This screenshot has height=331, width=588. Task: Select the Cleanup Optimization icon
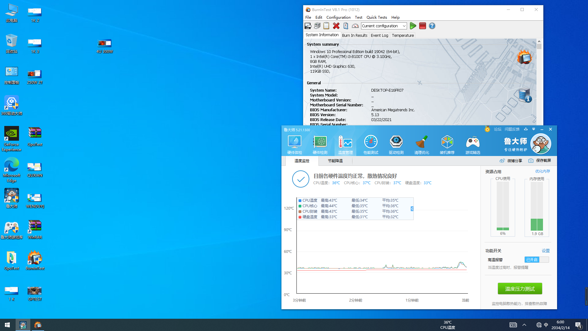coord(422,144)
